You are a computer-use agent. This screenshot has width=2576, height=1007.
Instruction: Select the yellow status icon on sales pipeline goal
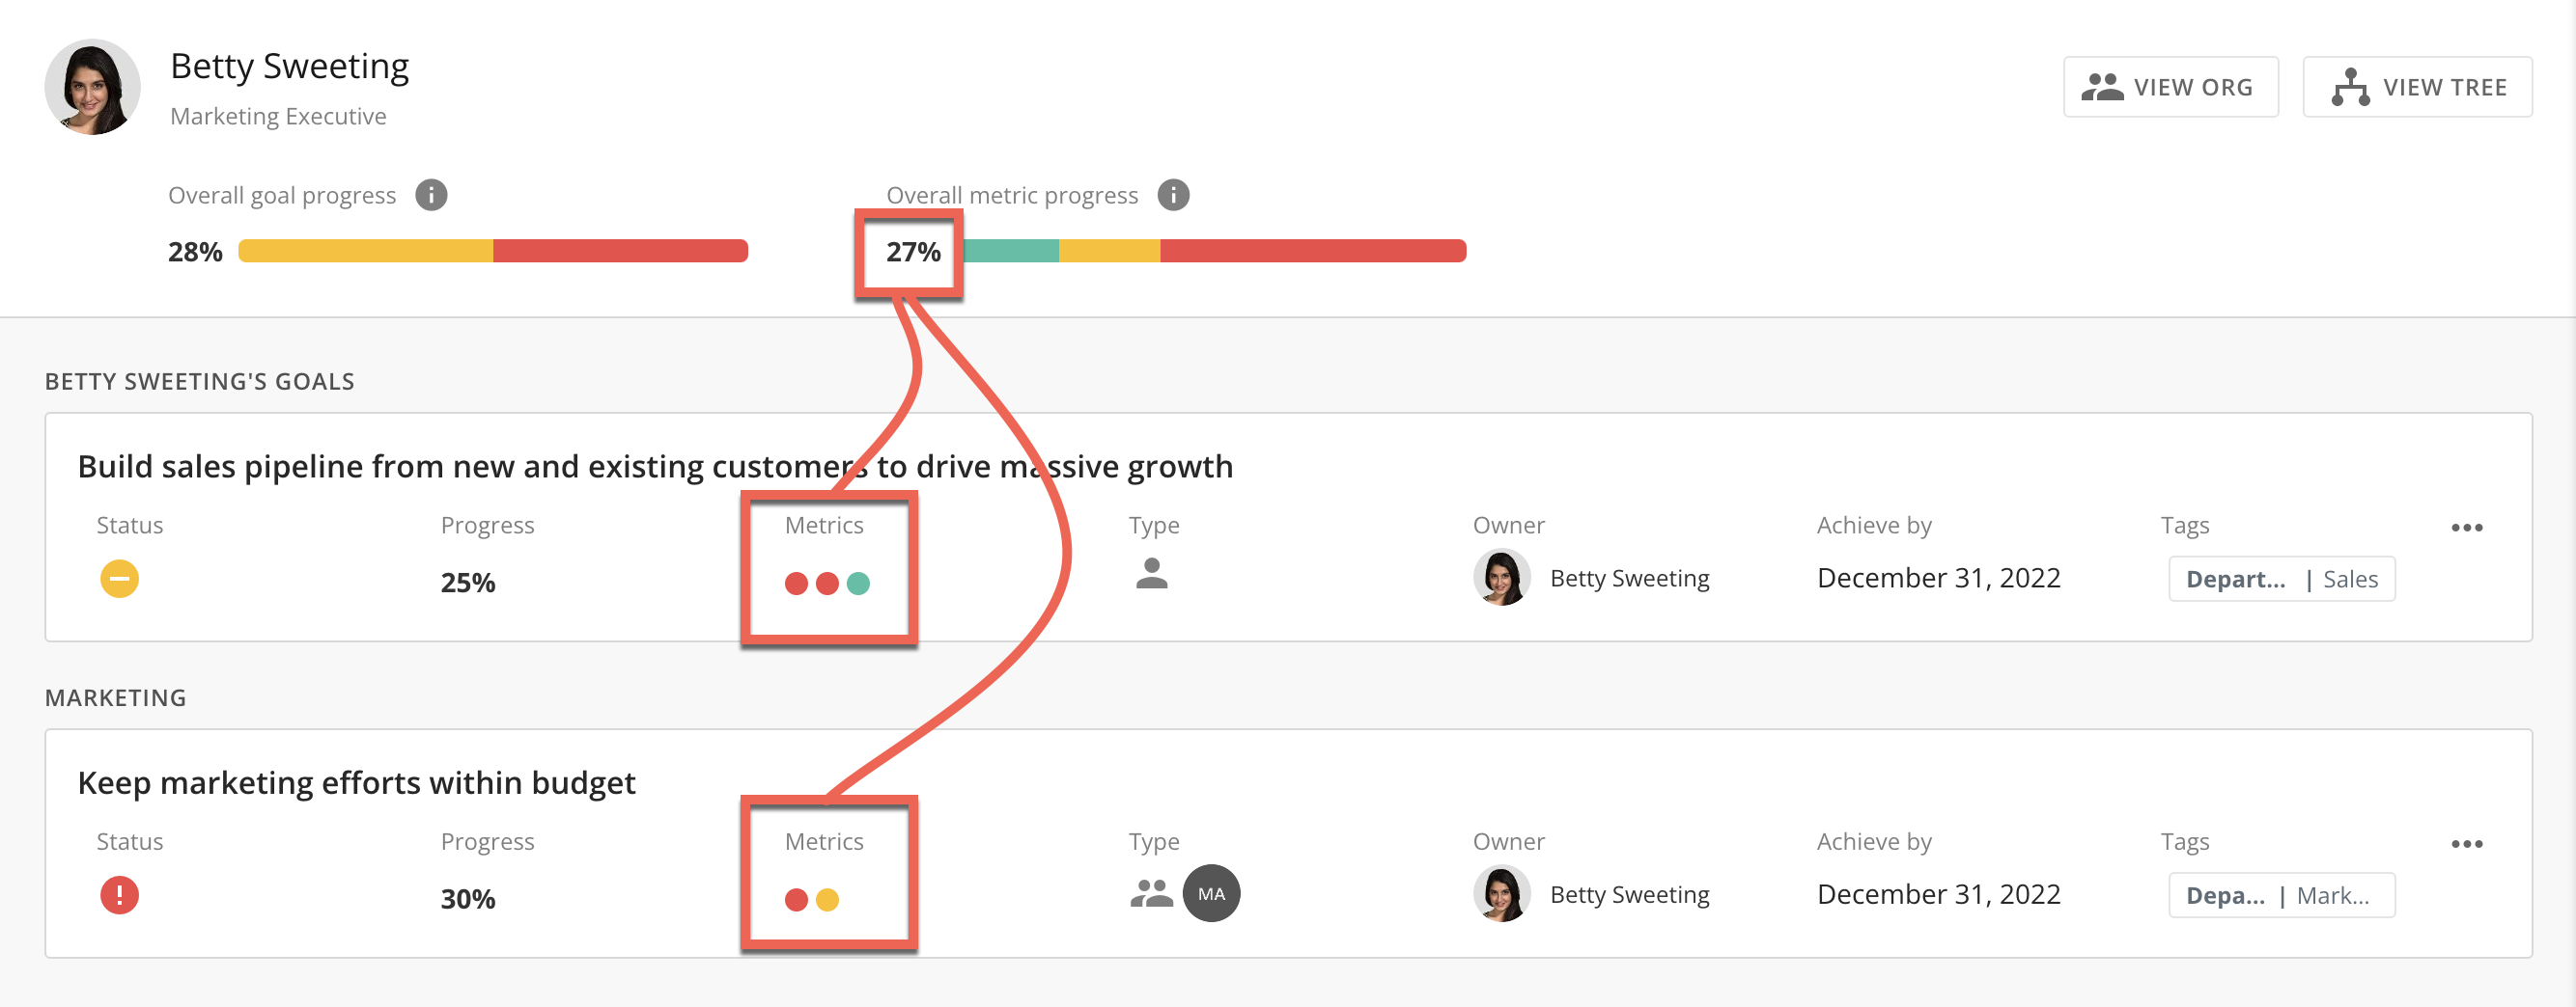click(119, 579)
